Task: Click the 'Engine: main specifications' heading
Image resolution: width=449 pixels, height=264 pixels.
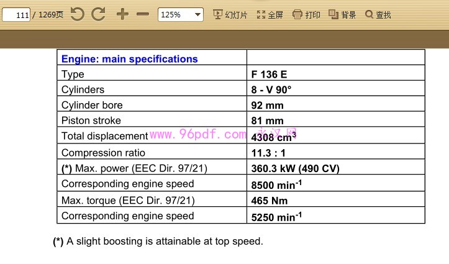Action: [129, 59]
